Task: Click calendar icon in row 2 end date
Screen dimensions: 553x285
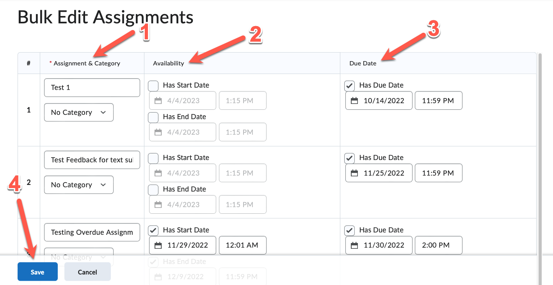Action: 158,205
